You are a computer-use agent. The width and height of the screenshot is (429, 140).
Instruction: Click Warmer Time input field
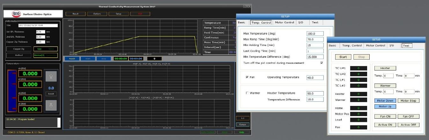point(409,92)
